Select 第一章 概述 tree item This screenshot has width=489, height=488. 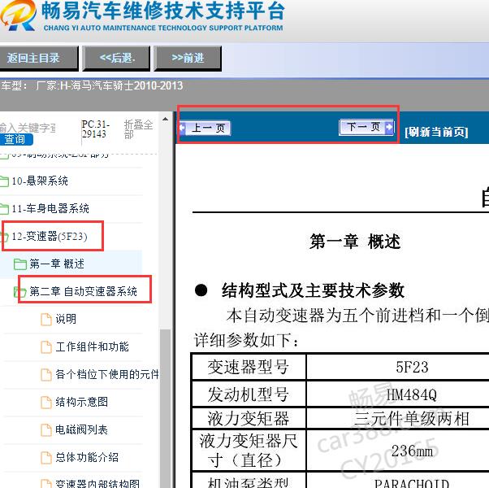tap(57, 264)
